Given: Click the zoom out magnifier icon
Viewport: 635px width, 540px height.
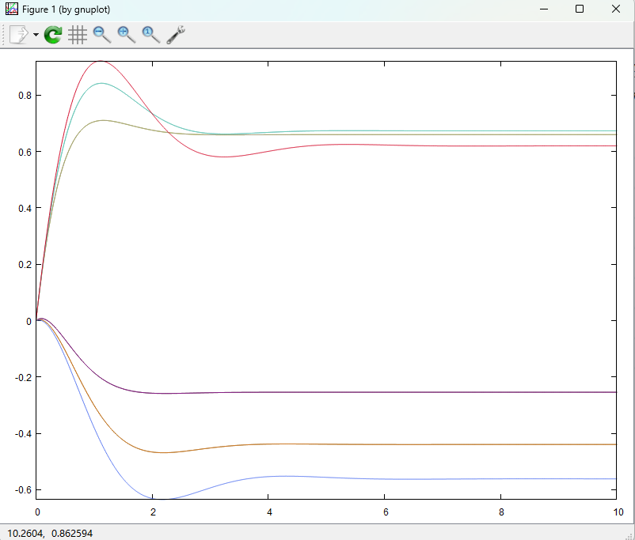Looking at the screenshot, I should tap(102, 35).
